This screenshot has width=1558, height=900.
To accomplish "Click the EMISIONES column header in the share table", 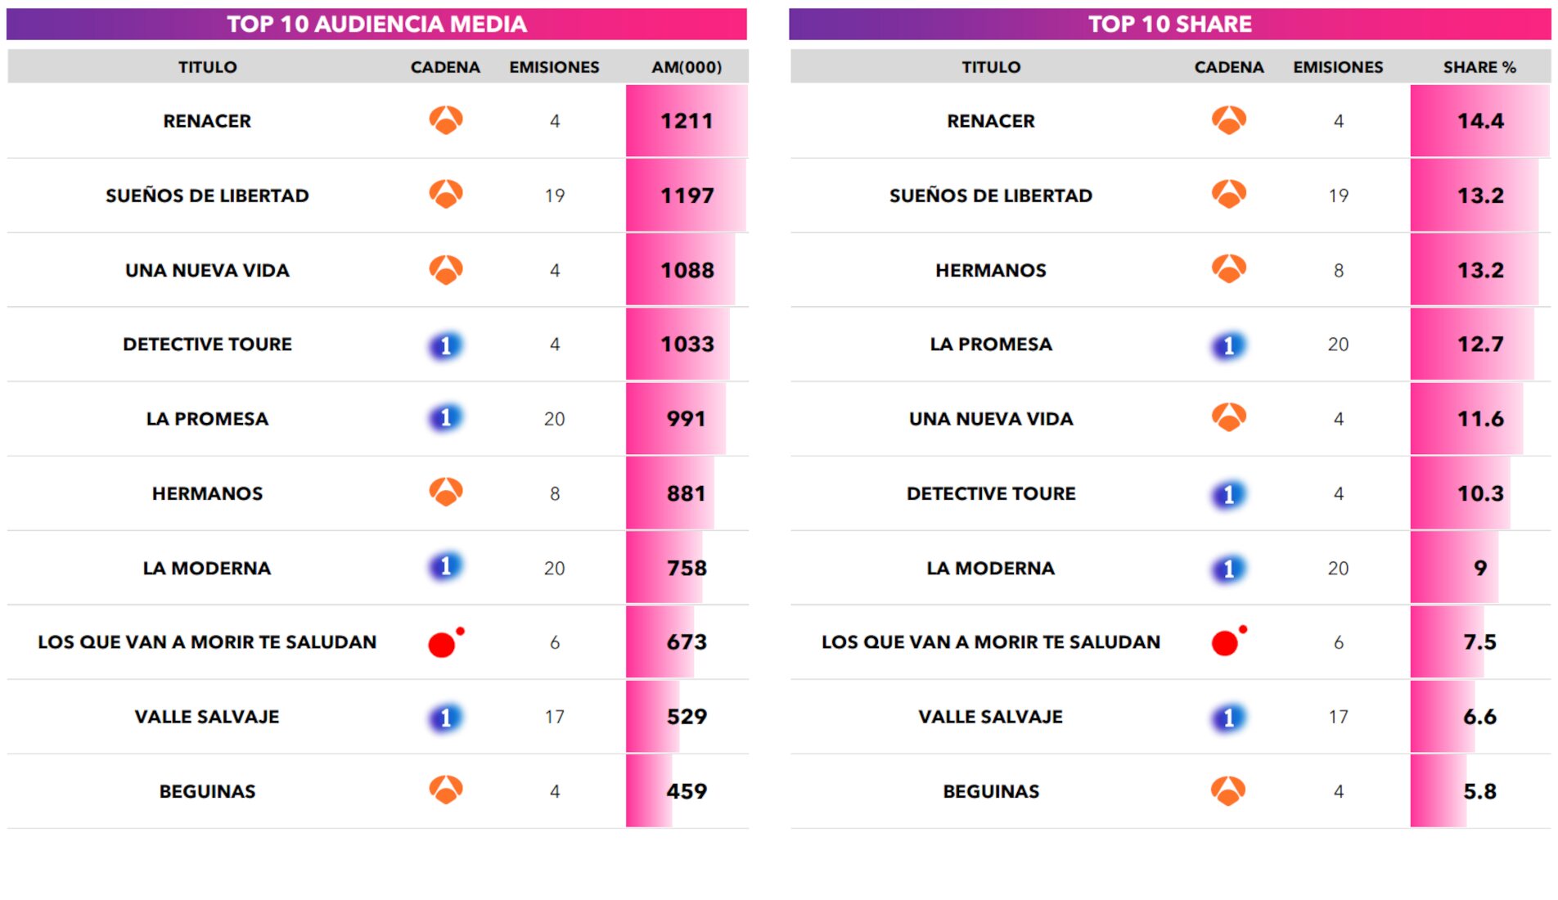I will [1338, 67].
